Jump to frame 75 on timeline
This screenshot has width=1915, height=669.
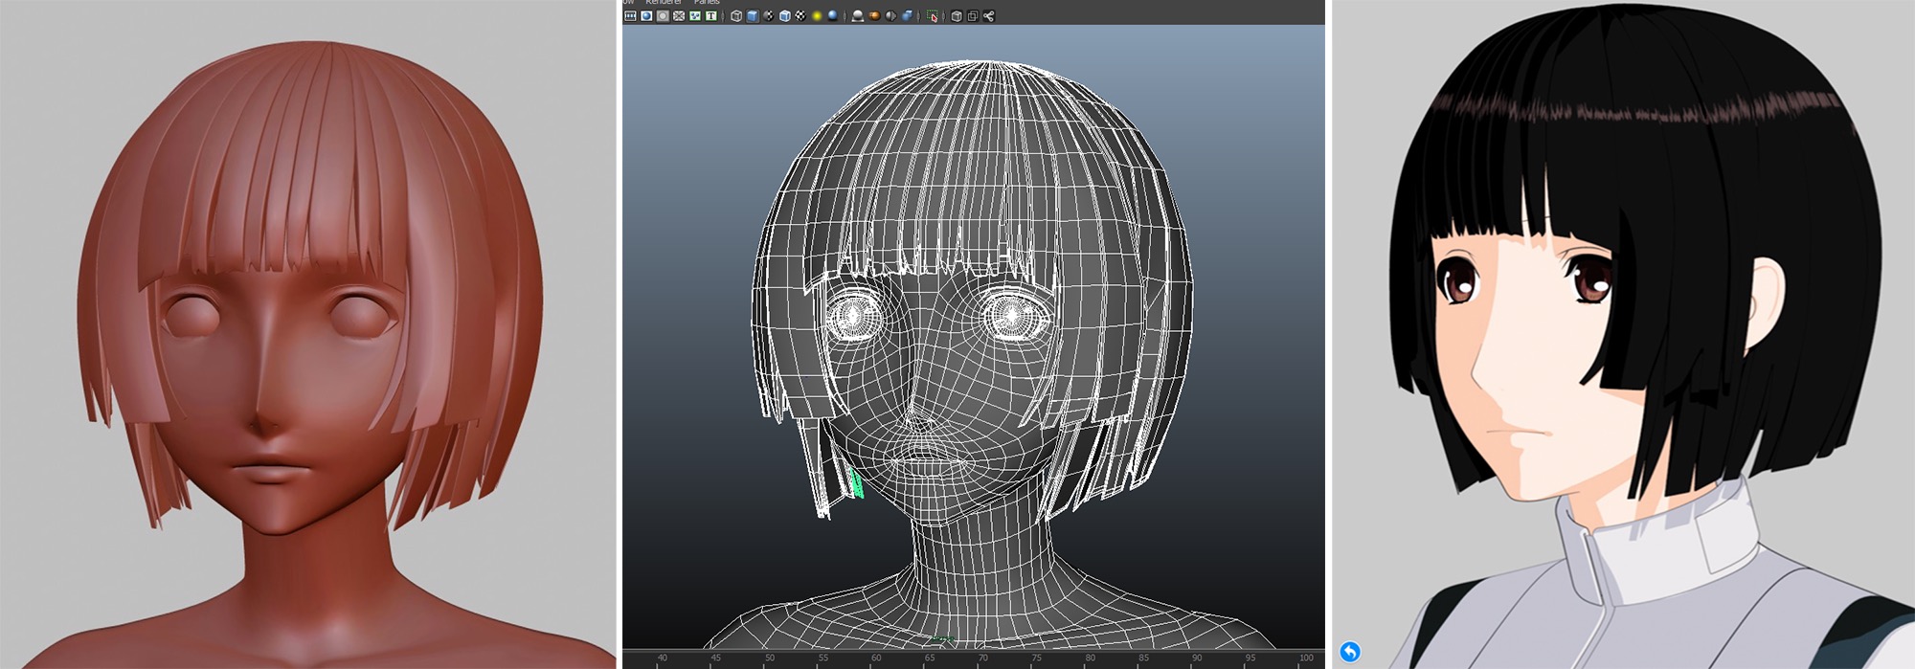(1038, 658)
